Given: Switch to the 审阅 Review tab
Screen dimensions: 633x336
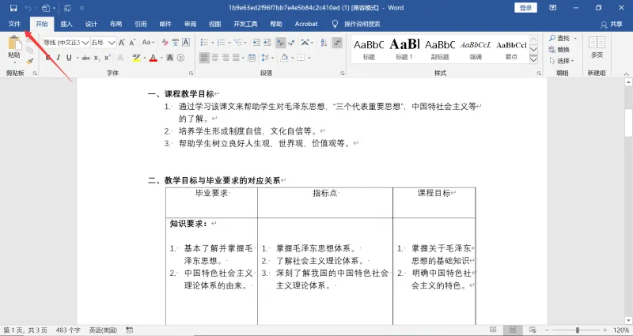Looking at the screenshot, I should pos(190,24).
